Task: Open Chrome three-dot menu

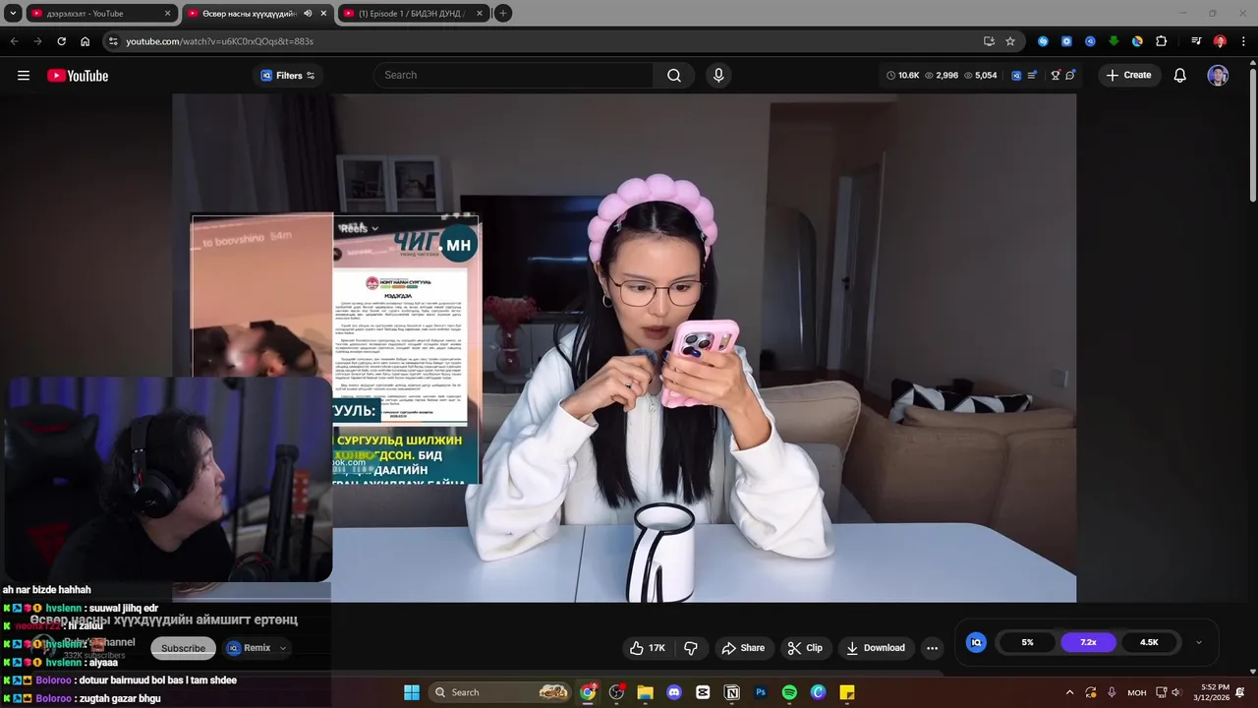Action: (x=1243, y=41)
